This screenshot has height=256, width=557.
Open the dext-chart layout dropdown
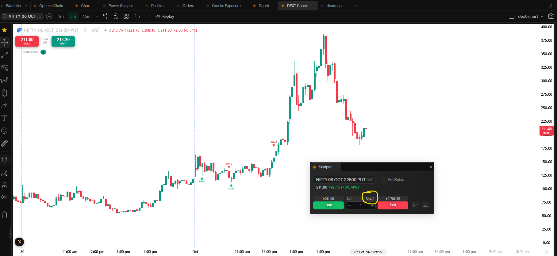pyautogui.click(x=531, y=16)
